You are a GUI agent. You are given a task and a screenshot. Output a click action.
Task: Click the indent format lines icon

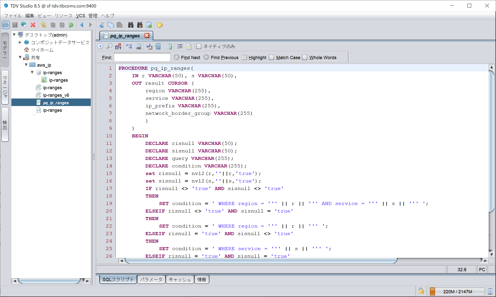tap(180, 46)
